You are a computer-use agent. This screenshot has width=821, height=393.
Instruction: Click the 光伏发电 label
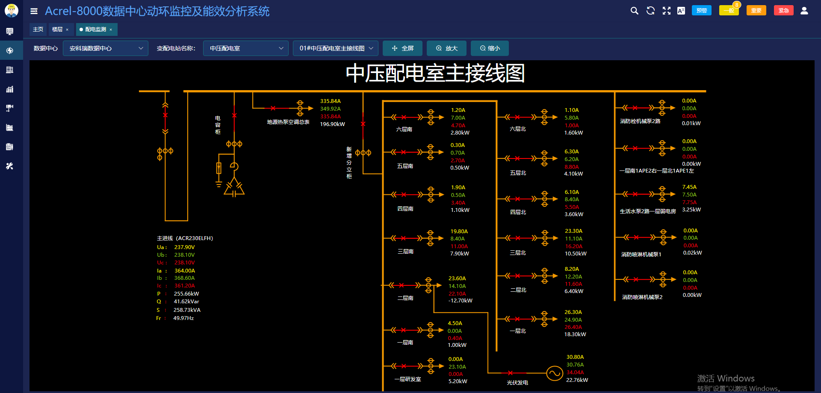tap(517, 383)
